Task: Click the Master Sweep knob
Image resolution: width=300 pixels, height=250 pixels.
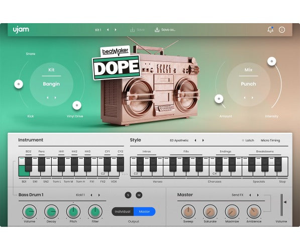Action: pos(188,211)
